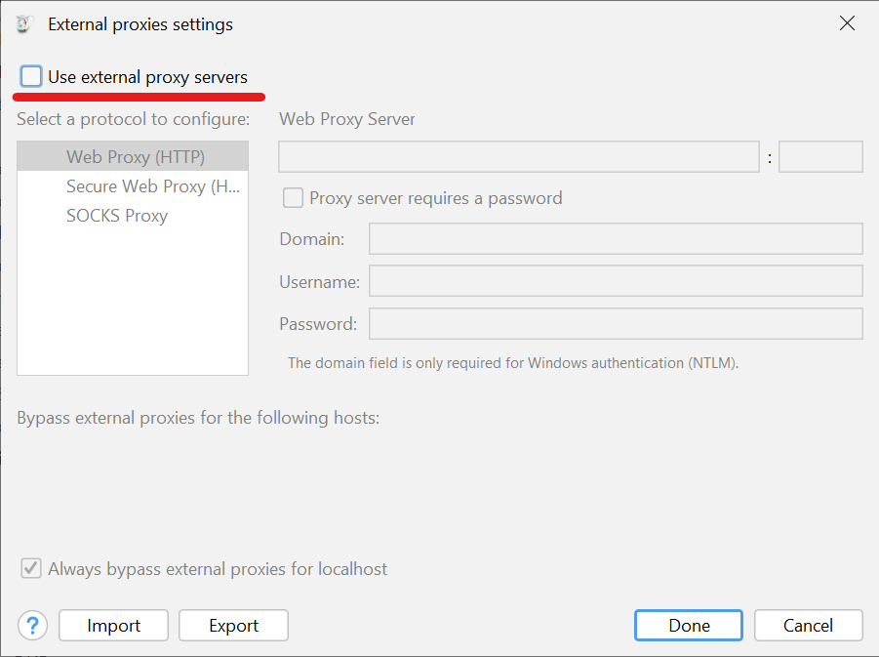Toggle Always bypass external proxies for localhost
This screenshot has height=657, width=879.
32,568
